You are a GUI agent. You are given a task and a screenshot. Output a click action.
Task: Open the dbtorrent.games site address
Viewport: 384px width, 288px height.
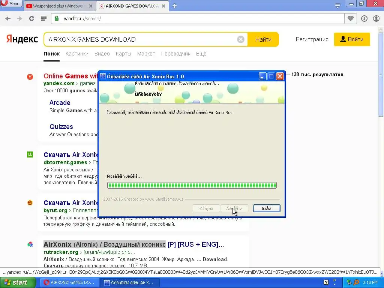65,162
